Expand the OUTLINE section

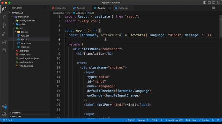tap(29, 113)
